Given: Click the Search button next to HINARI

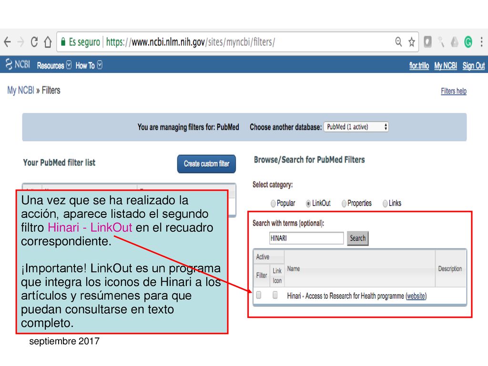Looking at the screenshot, I should pyautogui.click(x=357, y=238).
